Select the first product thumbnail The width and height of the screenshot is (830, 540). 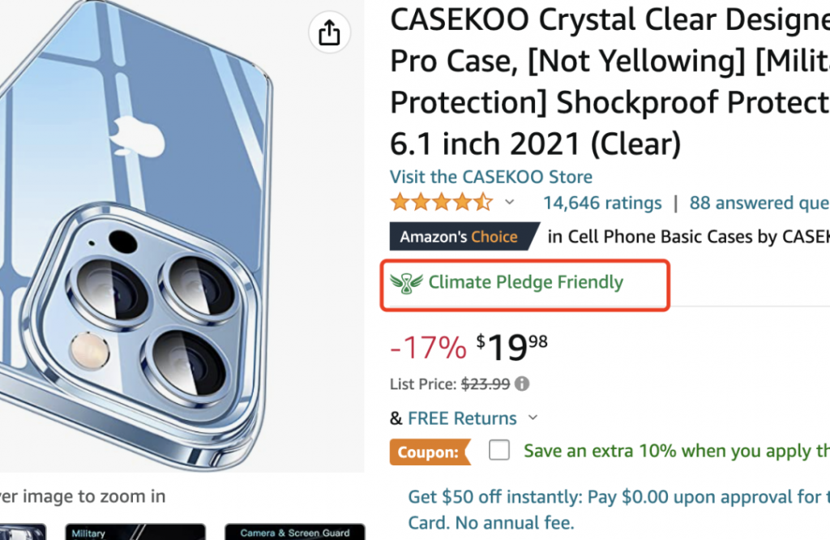click(x=23, y=532)
